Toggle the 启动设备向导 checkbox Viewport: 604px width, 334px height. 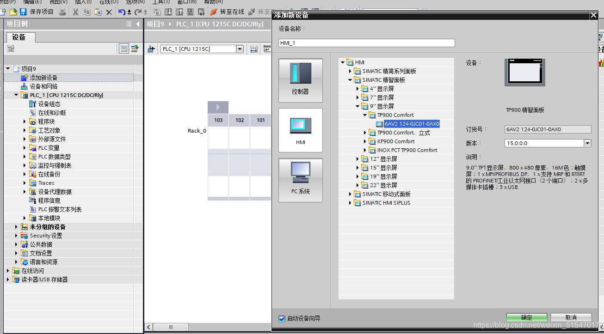click(282, 318)
